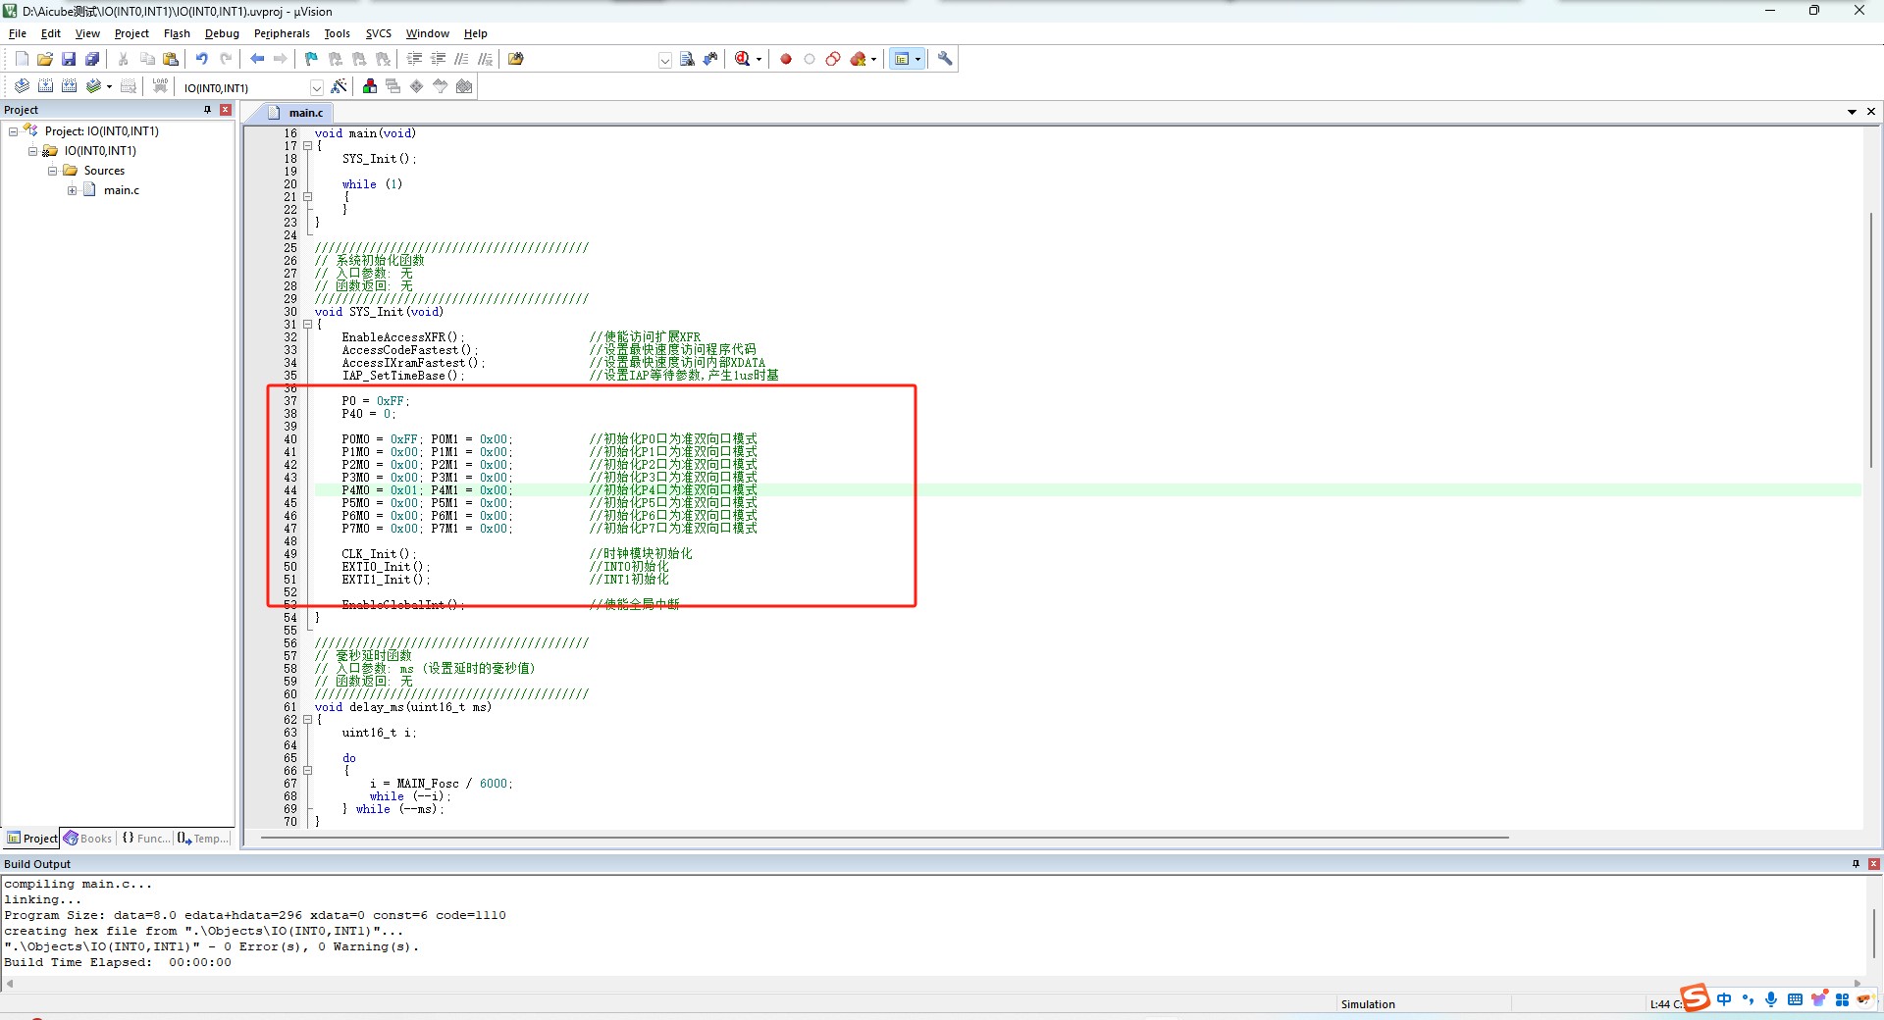The width and height of the screenshot is (1884, 1020).
Task: Open Options for Target magic wand icon
Action: [340, 87]
